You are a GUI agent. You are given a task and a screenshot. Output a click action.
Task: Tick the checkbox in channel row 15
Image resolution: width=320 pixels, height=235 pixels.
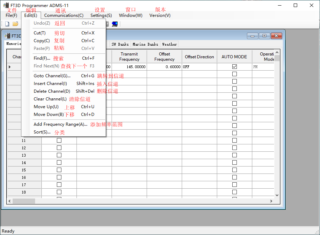coord(59,170)
